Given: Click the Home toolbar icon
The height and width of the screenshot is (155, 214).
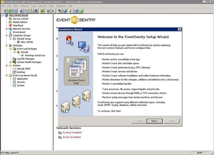Looking at the screenshot, I should point(5,11).
